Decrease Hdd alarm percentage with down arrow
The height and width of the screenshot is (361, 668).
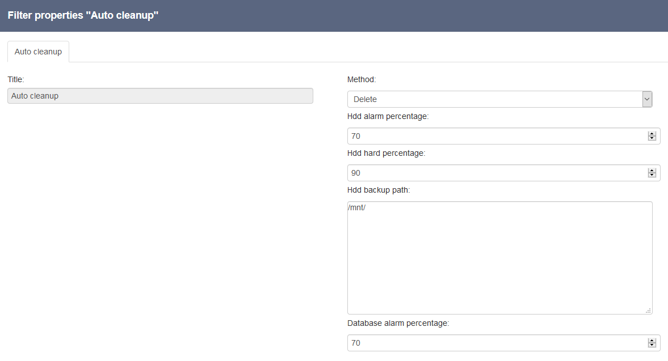pyautogui.click(x=652, y=139)
